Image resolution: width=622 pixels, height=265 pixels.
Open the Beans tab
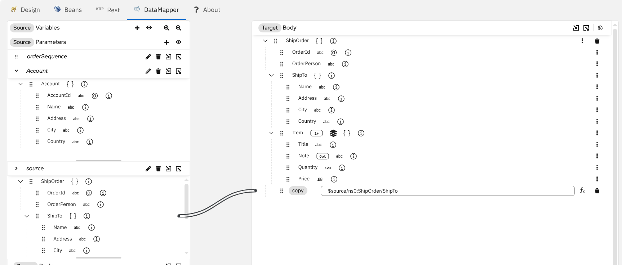[x=68, y=10]
